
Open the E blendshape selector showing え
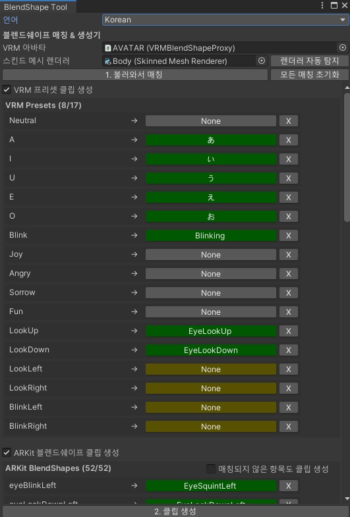[x=211, y=198]
